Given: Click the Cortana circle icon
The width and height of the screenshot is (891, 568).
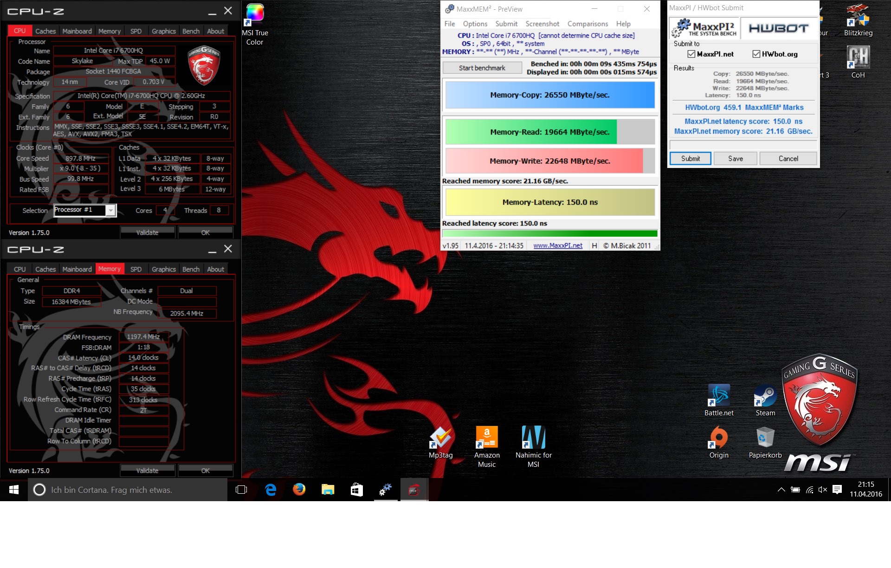Looking at the screenshot, I should click(39, 490).
